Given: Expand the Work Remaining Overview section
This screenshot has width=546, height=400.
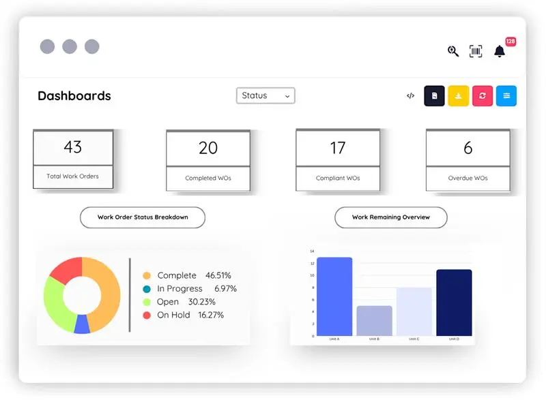Looking at the screenshot, I should tap(390, 217).
